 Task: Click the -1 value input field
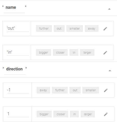pyautogui.click(x=18, y=90)
